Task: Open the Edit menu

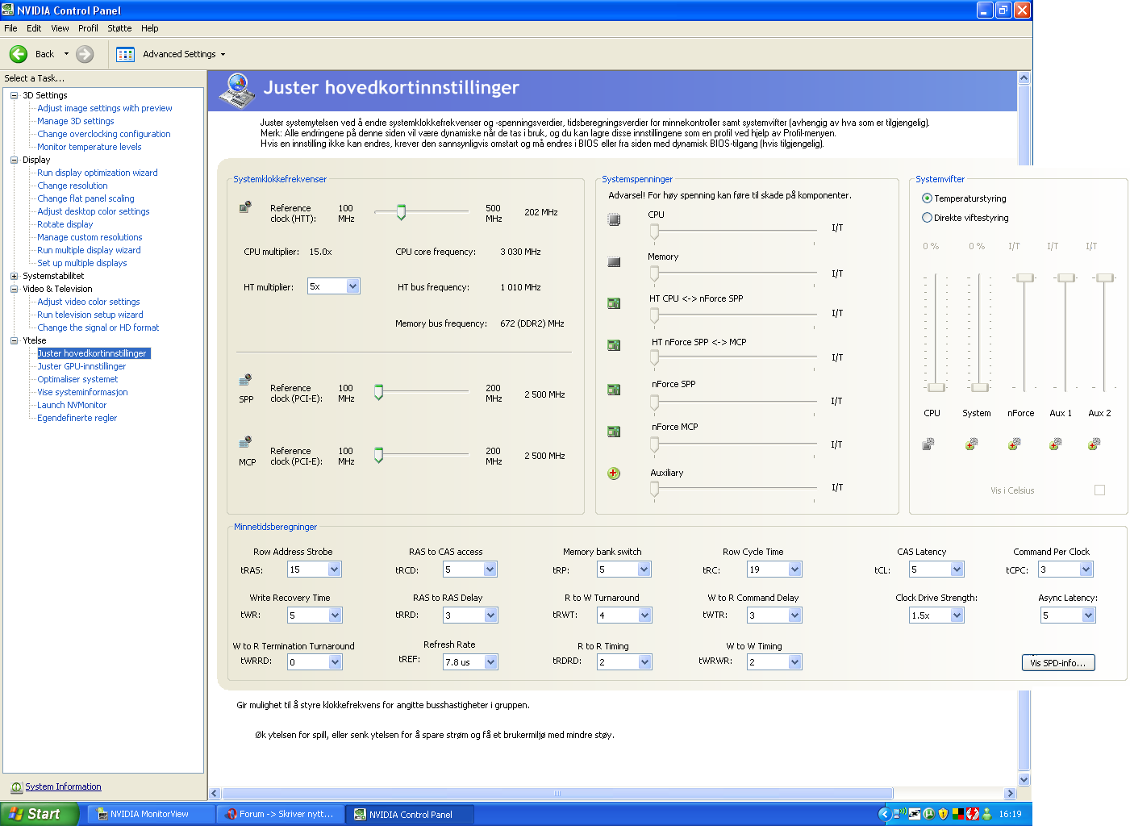Action: point(34,28)
